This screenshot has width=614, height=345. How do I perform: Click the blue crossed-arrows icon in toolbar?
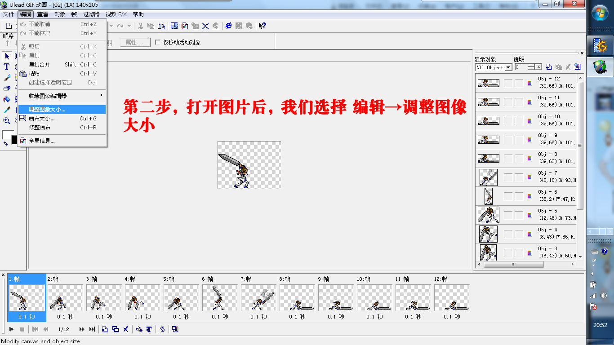pyautogui.click(x=205, y=26)
